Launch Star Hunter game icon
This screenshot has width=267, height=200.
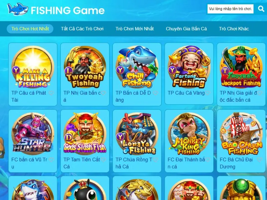tap(33, 134)
